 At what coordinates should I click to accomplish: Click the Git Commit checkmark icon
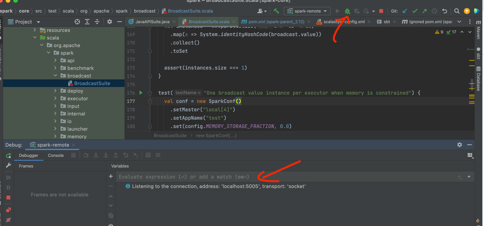(x=415, y=11)
